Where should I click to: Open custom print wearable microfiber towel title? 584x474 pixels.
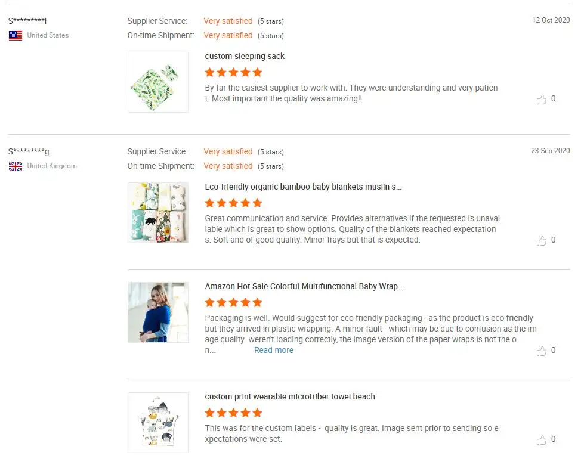tap(290, 397)
